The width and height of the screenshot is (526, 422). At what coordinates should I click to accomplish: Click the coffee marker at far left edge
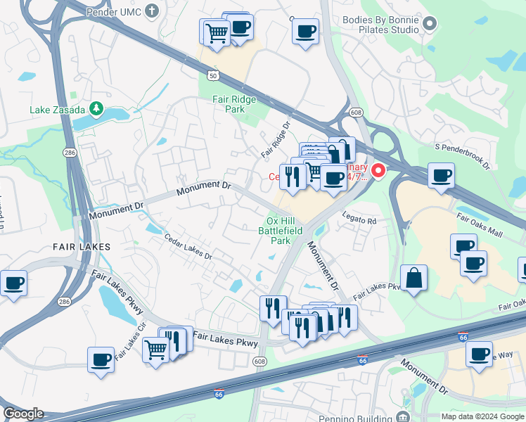pos(13,284)
